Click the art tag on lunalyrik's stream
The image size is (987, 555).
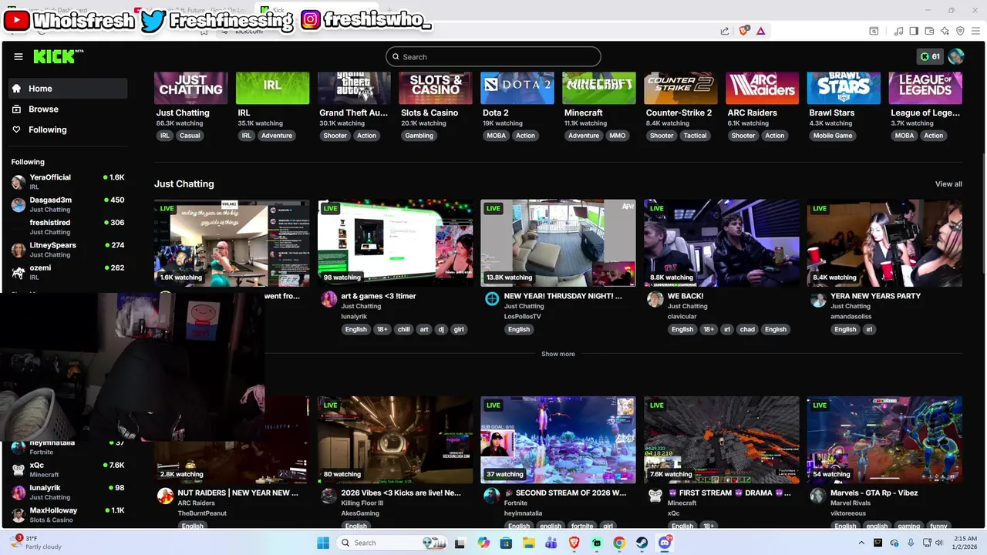[423, 329]
